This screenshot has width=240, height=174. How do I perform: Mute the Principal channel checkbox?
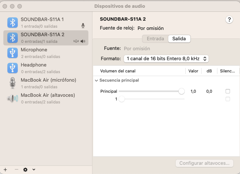[x=228, y=91]
